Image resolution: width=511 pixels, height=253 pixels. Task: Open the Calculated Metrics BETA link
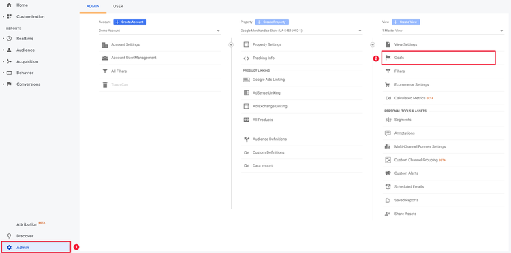click(414, 98)
